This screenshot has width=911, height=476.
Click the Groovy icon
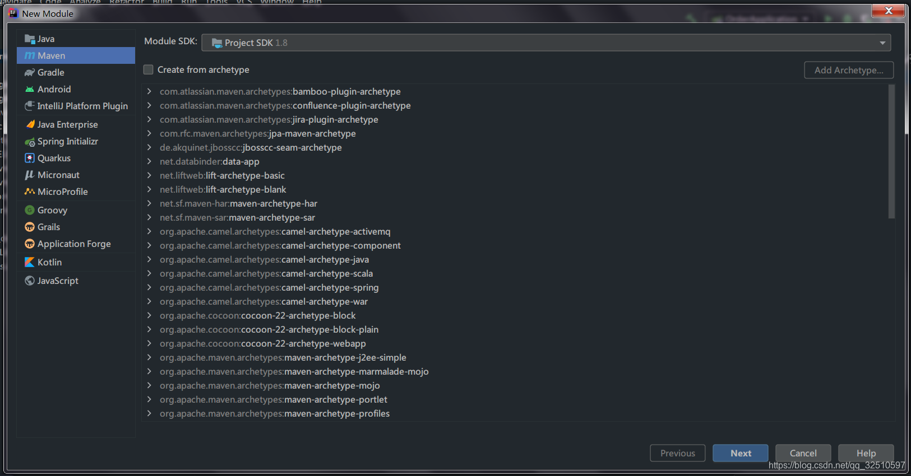coord(30,210)
